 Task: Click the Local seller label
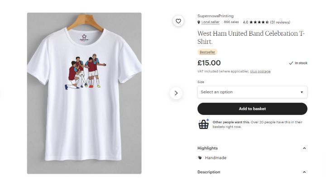[210, 22]
